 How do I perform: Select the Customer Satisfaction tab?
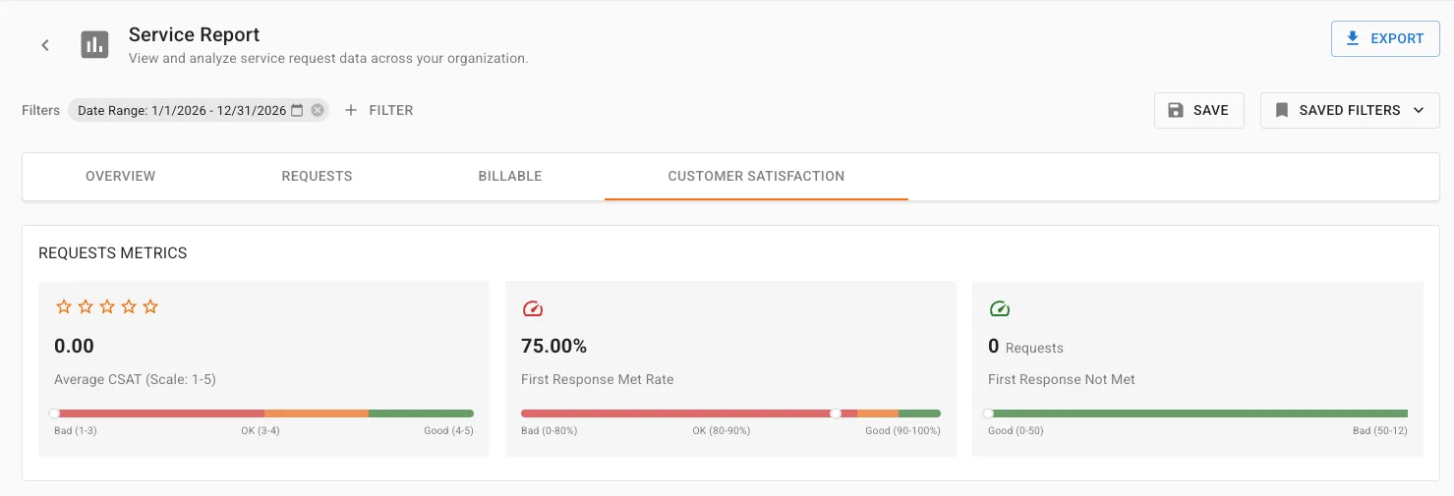point(756,177)
